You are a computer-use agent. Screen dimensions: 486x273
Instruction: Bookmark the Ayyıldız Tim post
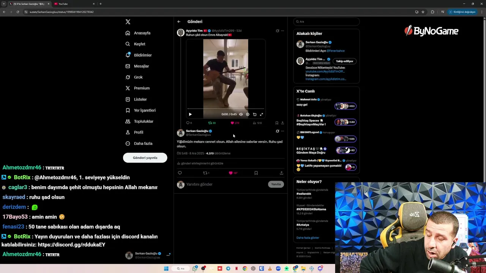(x=277, y=123)
